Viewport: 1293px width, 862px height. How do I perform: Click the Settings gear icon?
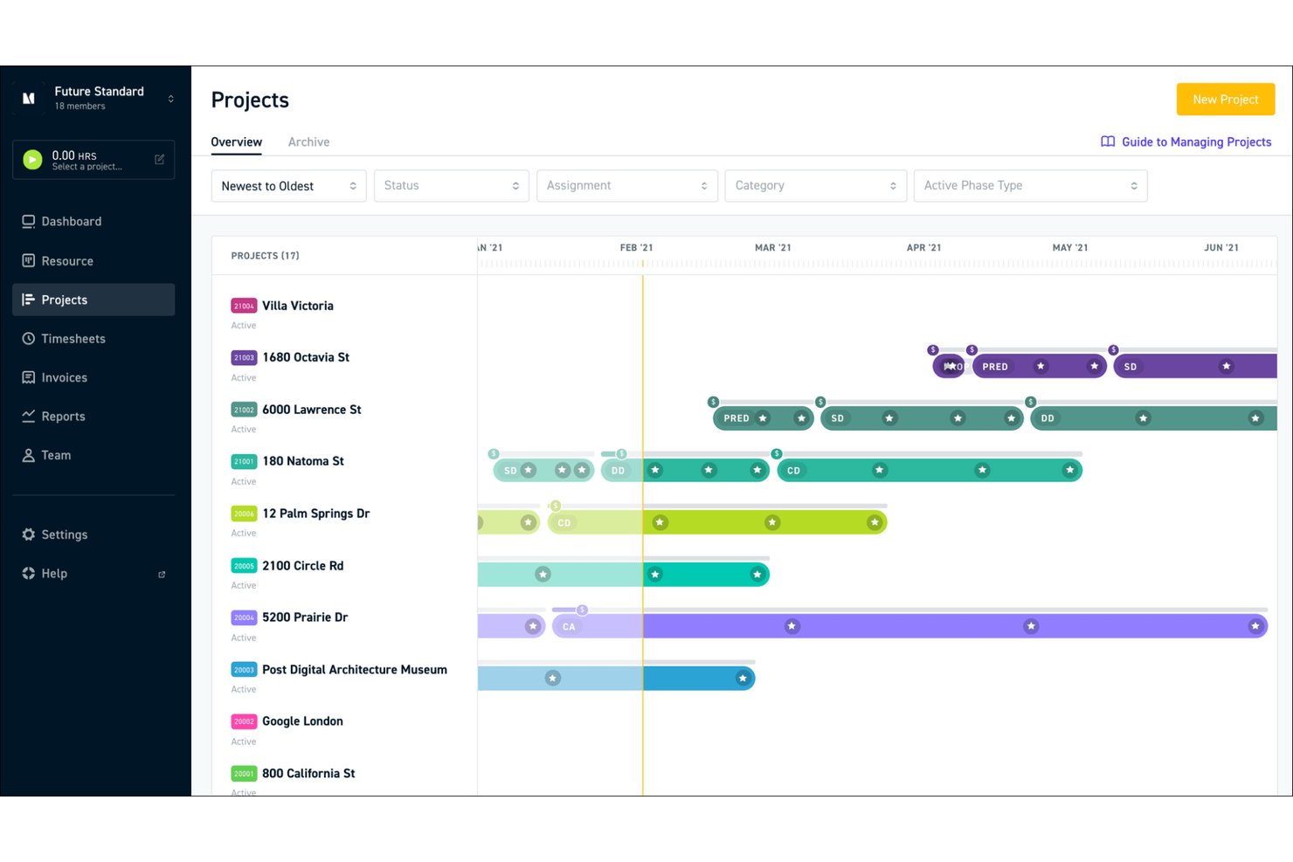(x=29, y=534)
